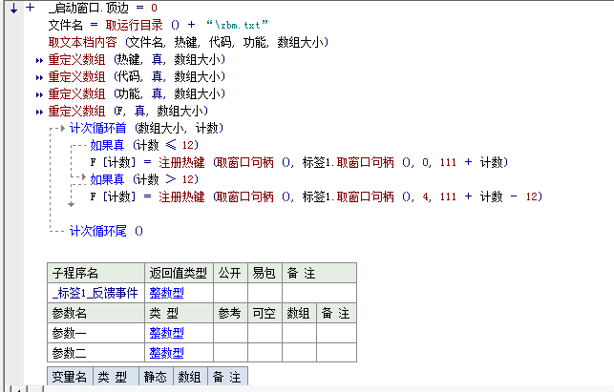Click the arrow marker before 重定义数组 (功能

39,93
